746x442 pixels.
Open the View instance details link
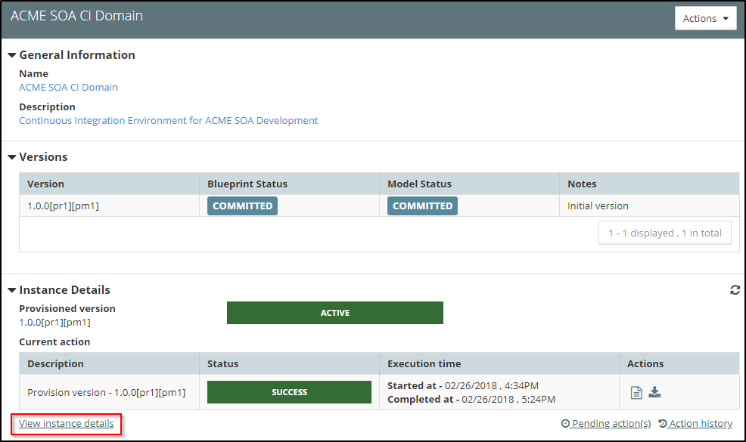pos(67,424)
